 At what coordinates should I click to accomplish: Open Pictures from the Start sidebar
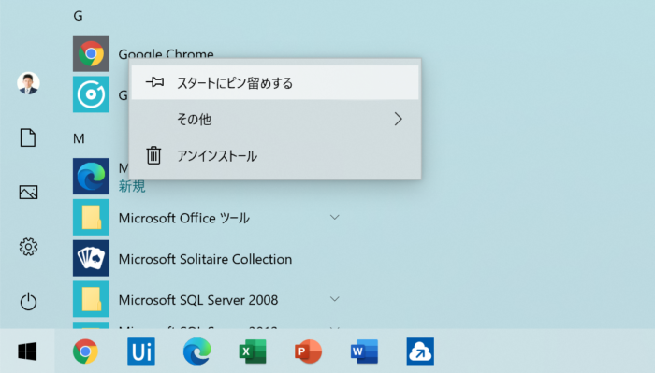(28, 193)
